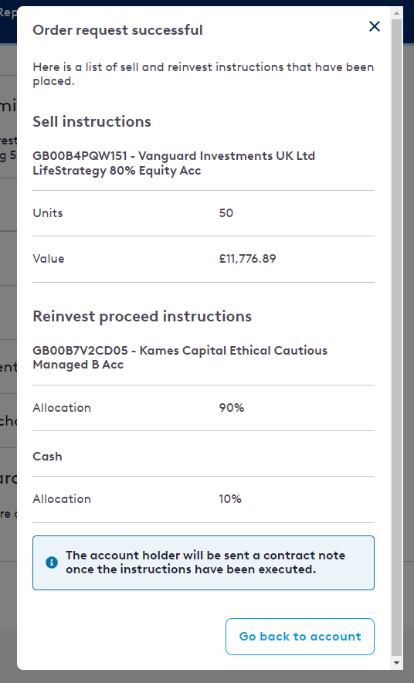The width and height of the screenshot is (414, 683).
Task: Select the Kames Capital Ethical Cautious fund name
Action: pos(180,358)
